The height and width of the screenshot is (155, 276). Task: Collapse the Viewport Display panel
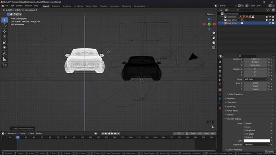(x=233, y=119)
